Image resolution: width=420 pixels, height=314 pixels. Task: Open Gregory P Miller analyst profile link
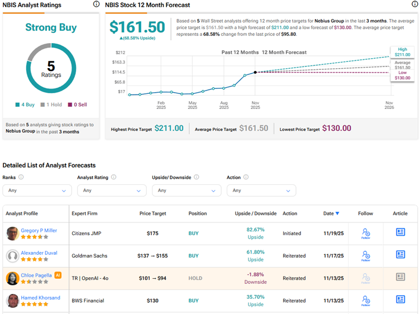pos(39,230)
